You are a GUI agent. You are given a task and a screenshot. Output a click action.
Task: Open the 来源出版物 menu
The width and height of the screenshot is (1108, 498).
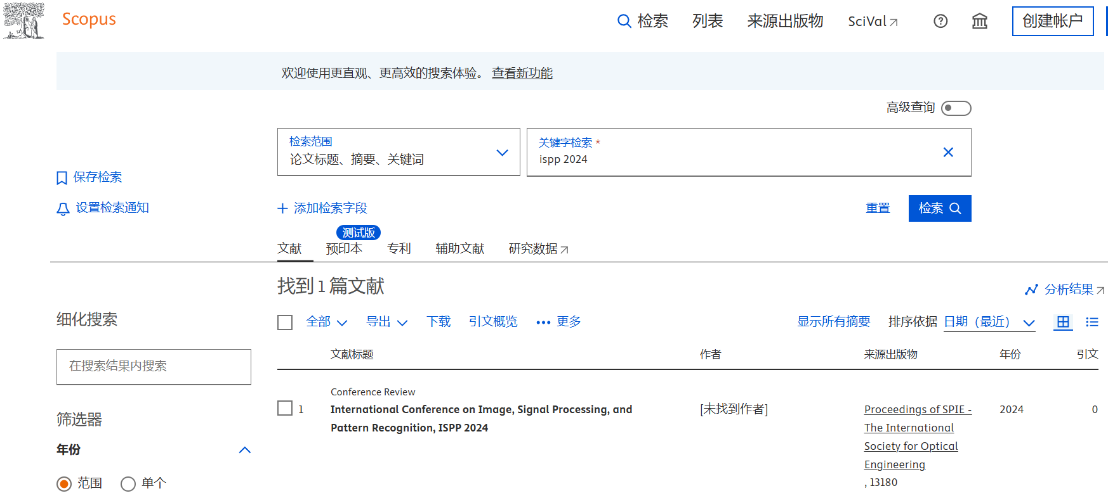point(785,21)
